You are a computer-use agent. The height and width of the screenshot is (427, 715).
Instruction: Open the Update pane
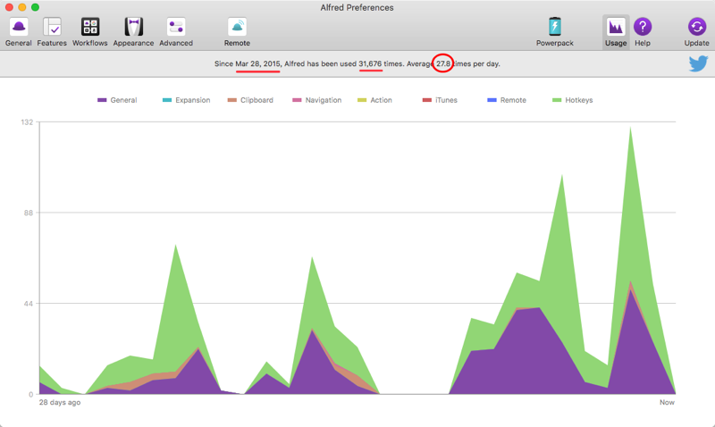coord(697,31)
